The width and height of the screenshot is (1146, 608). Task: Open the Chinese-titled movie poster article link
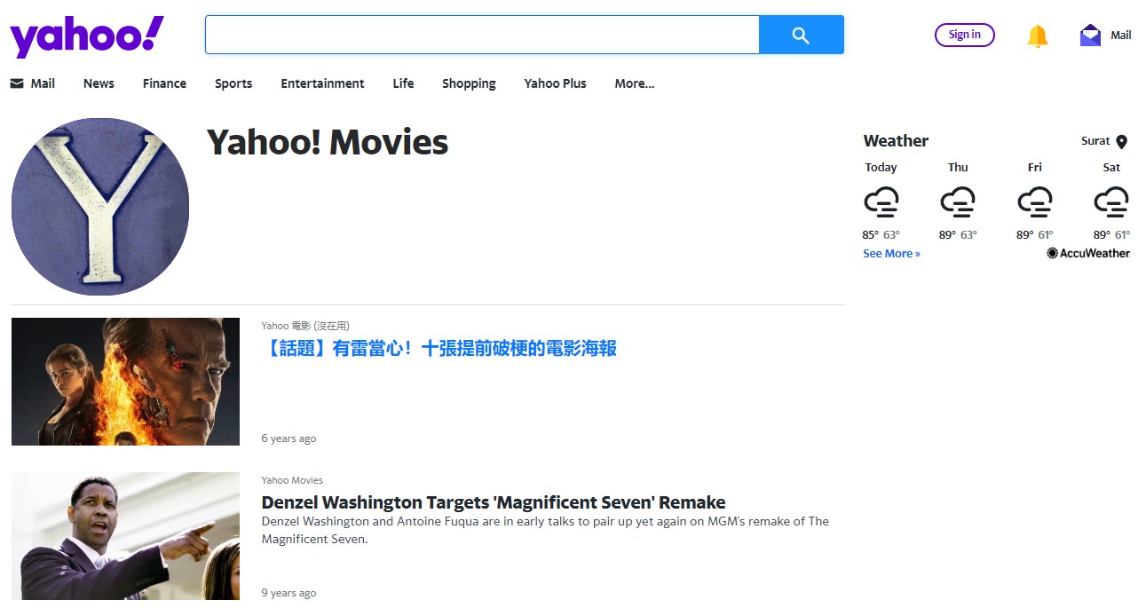point(439,348)
